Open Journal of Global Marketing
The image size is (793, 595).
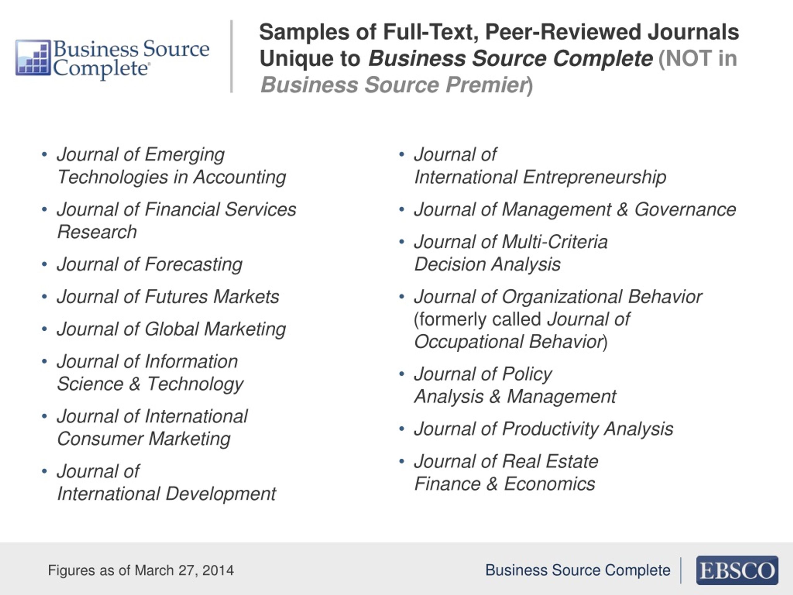(171, 329)
